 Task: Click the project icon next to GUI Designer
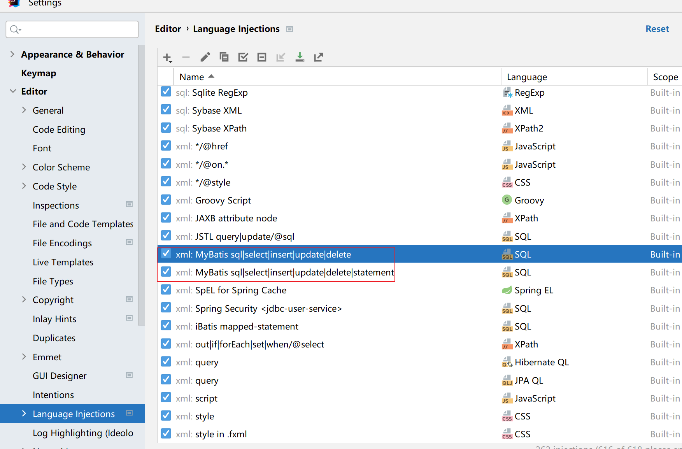tap(130, 375)
